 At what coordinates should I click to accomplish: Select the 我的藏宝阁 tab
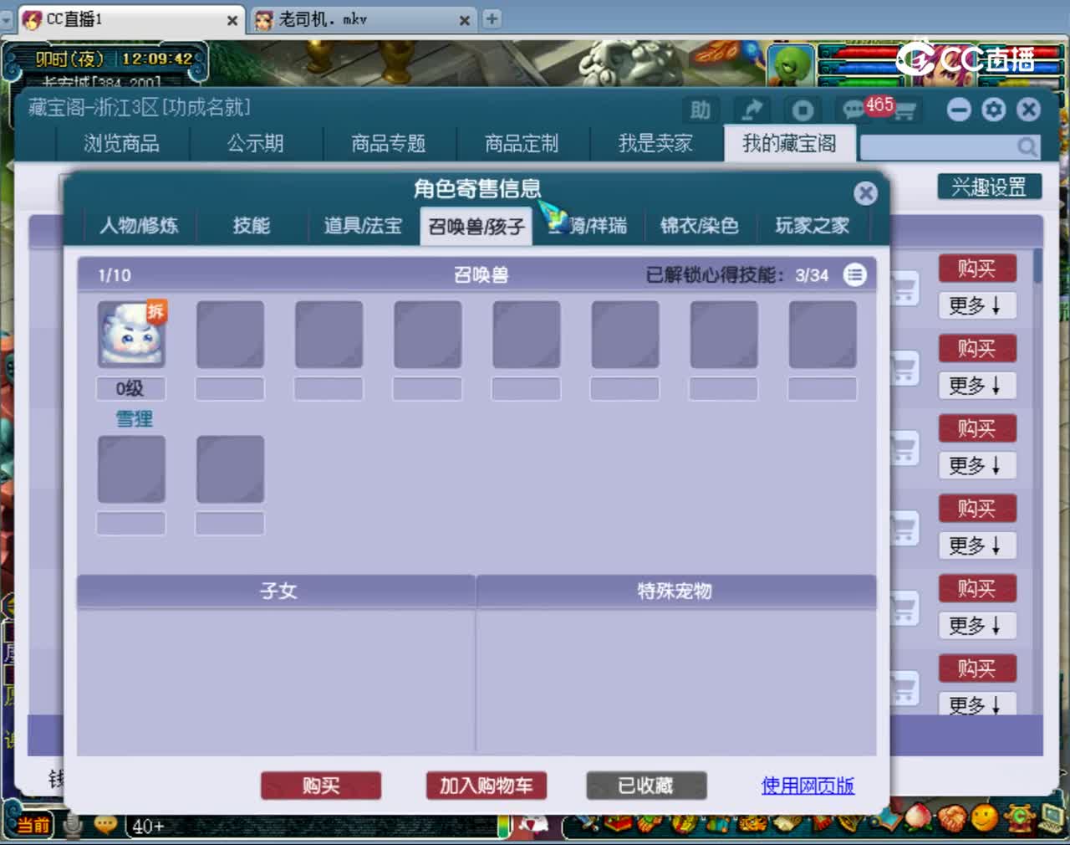pyautogui.click(x=790, y=143)
